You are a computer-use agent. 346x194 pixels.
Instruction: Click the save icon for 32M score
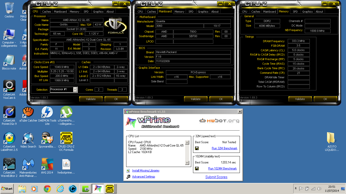197,148
